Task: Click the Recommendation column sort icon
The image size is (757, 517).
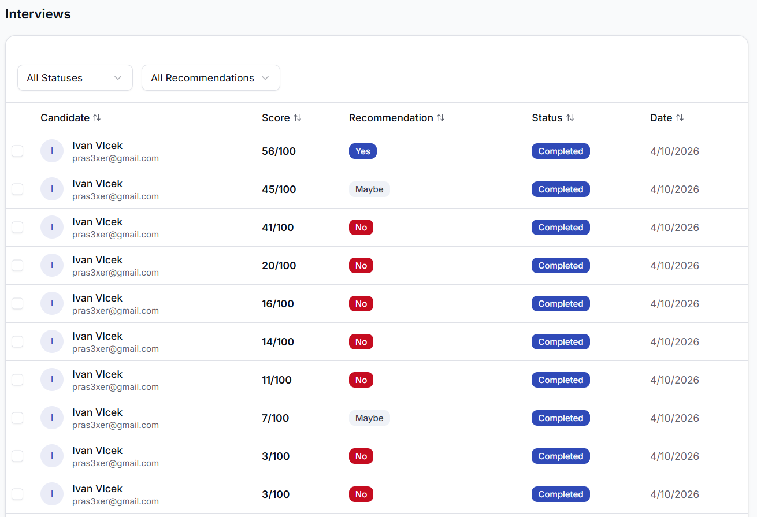Action: pyautogui.click(x=441, y=117)
